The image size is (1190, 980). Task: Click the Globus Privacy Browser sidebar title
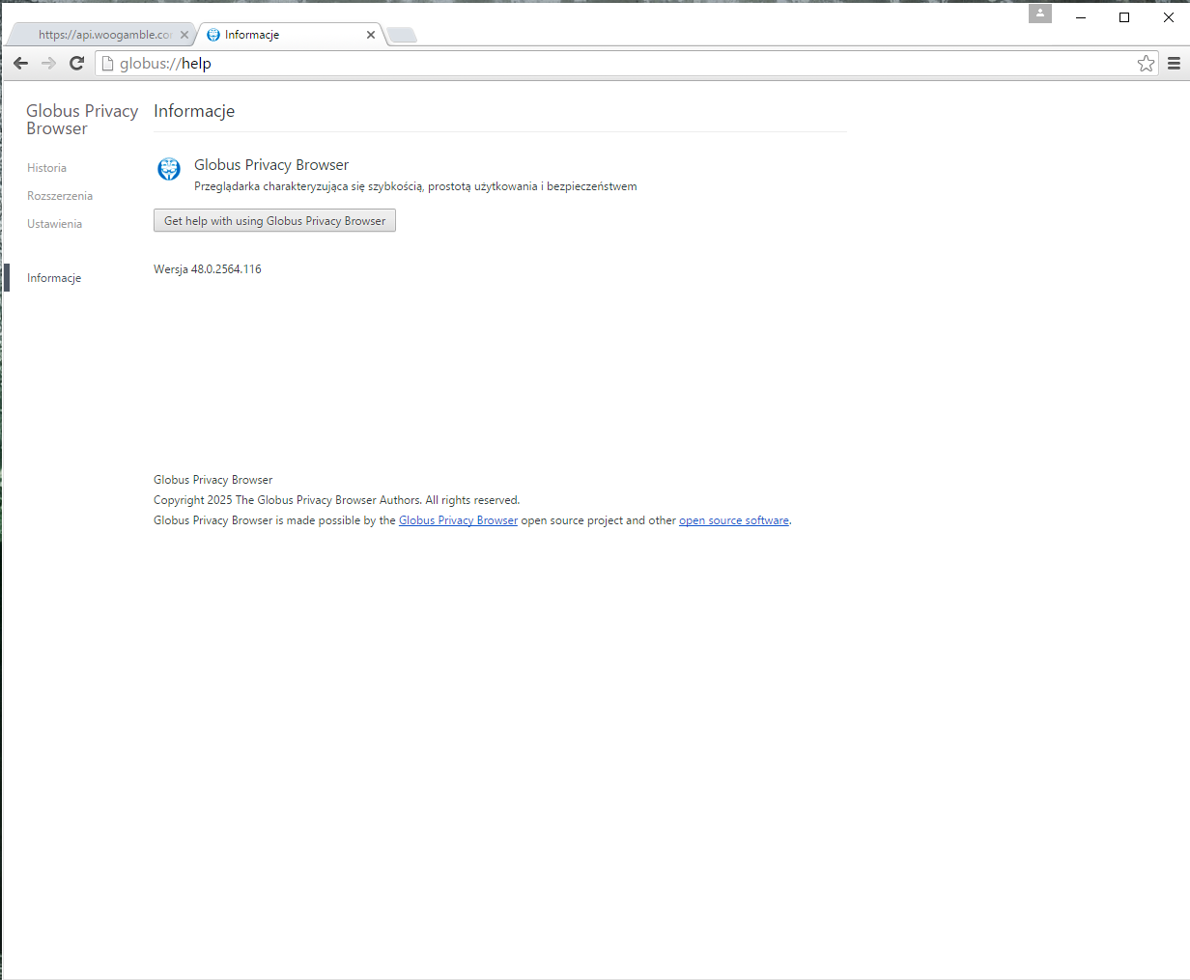(x=82, y=120)
